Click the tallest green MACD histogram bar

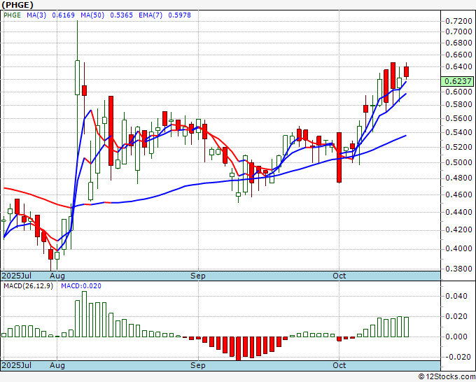84,314
